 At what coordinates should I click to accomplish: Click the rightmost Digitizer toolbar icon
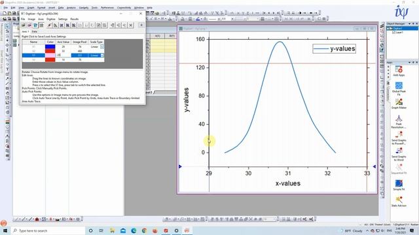pos(141,25)
